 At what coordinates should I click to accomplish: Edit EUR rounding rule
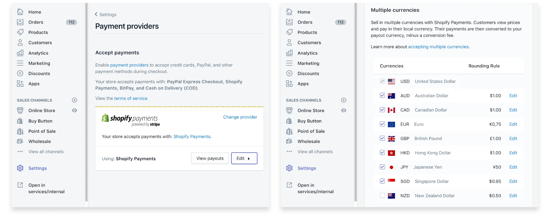(513, 124)
